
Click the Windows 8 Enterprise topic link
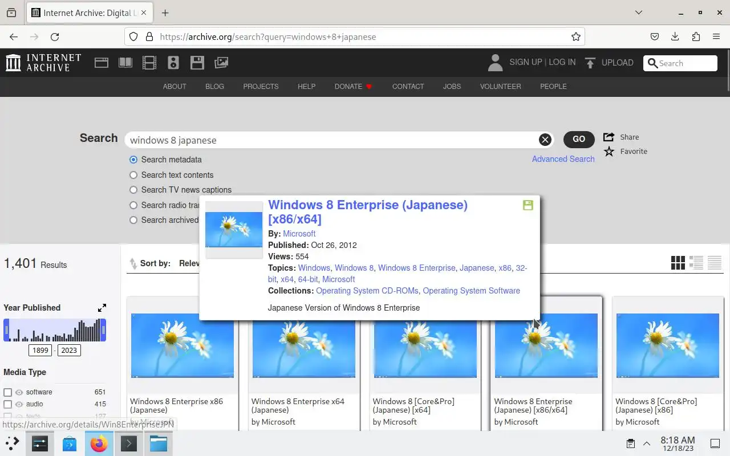416,268
